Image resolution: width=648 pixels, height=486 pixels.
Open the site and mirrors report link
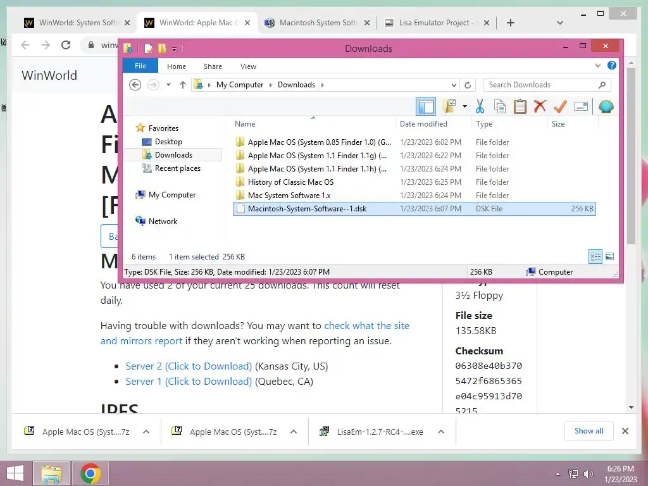tap(254, 333)
